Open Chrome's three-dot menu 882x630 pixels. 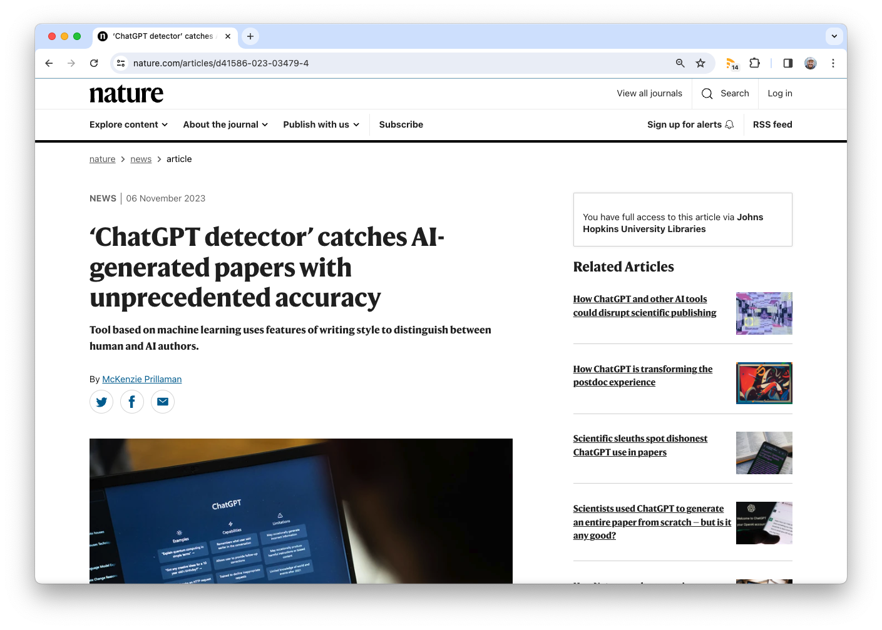coord(833,63)
